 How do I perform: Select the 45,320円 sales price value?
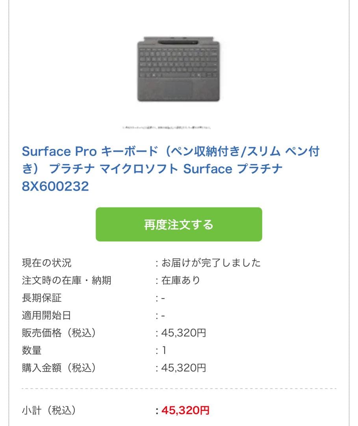pos(183,332)
